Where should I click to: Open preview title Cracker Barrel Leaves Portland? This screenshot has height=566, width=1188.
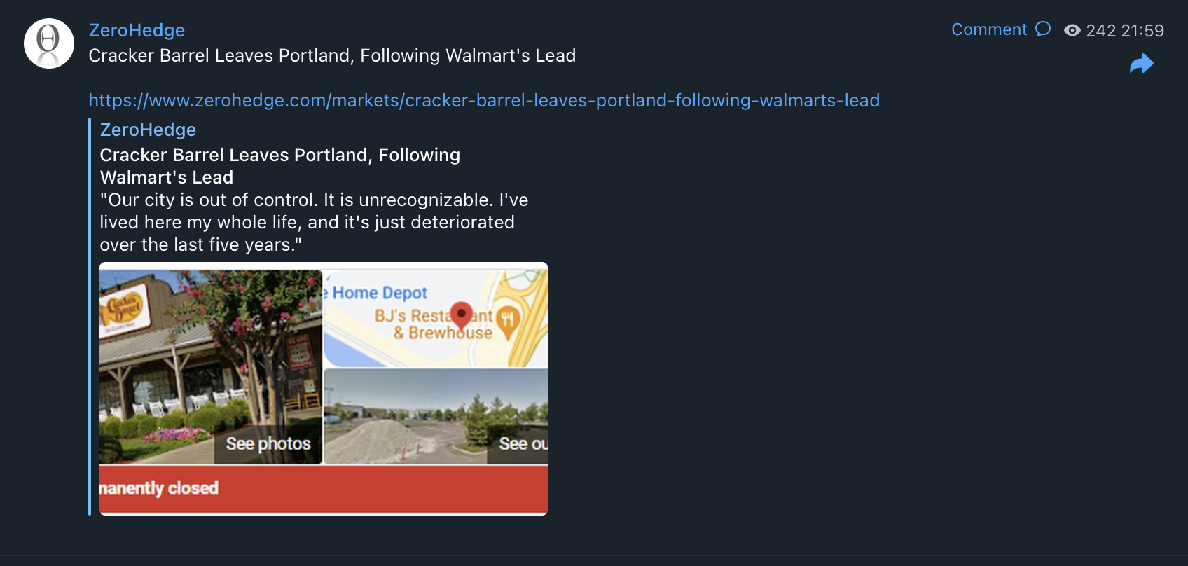point(280,166)
